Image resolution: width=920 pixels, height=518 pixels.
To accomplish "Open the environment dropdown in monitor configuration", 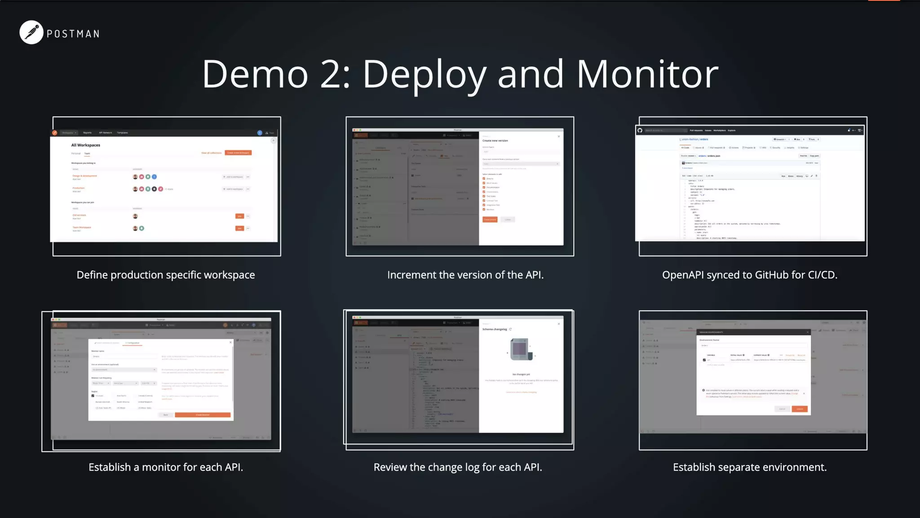I will pyautogui.click(x=124, y=370).
